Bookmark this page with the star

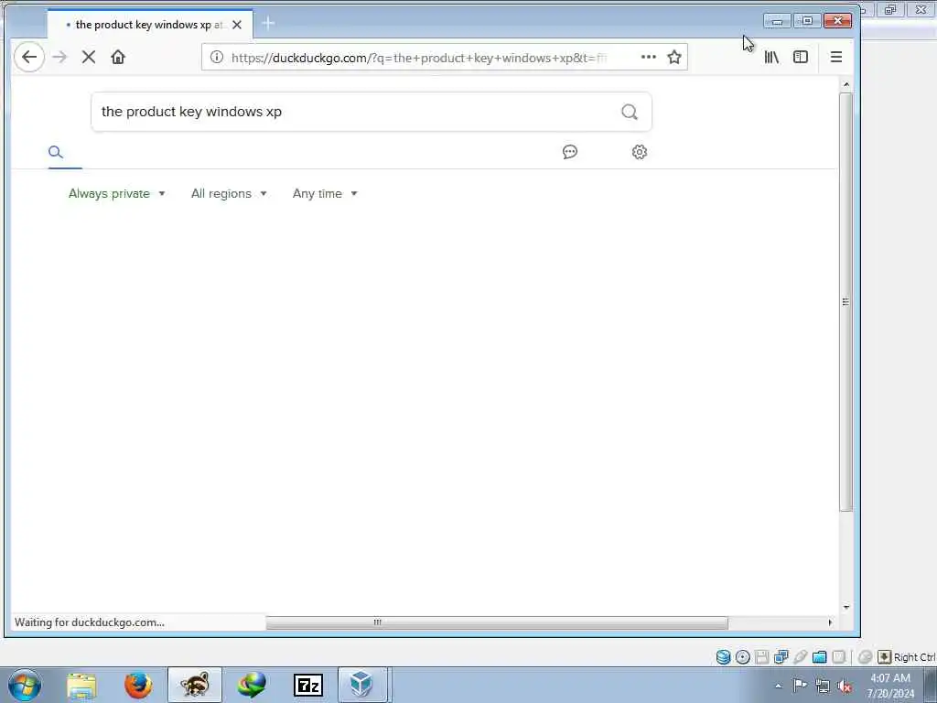(x=674, y=57)
